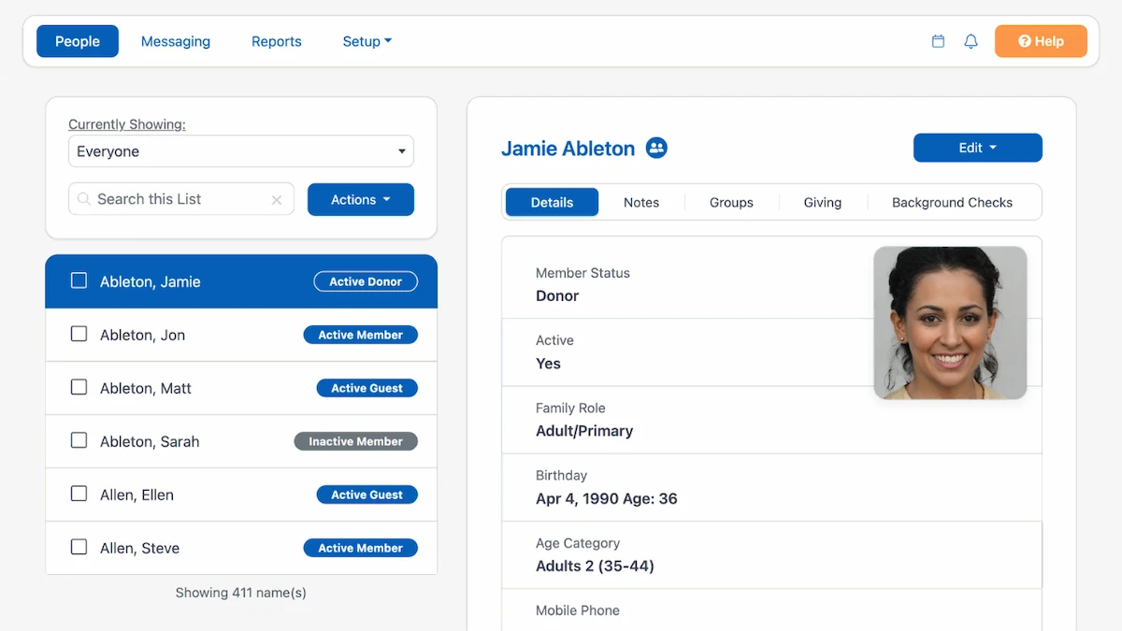Open the Everyone filter dropdown
This screenshot has height=631, width=1122.
pos(241,151)
